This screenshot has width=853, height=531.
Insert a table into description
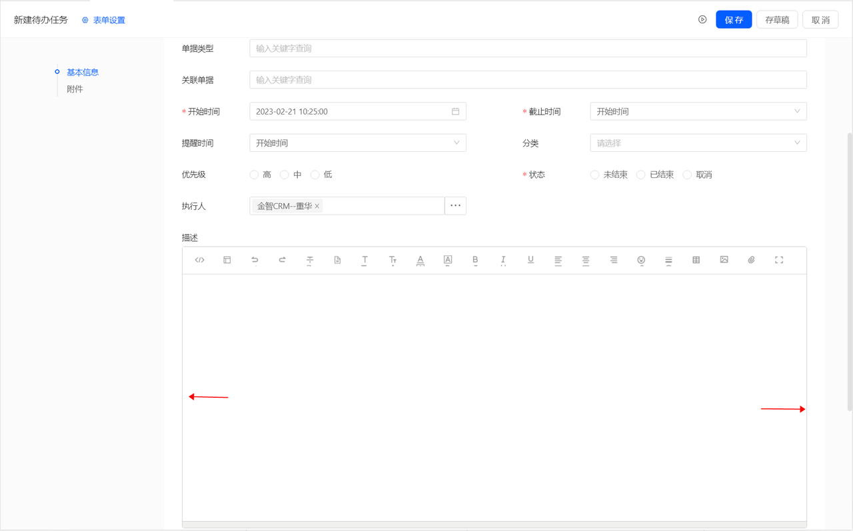point(696,260)
